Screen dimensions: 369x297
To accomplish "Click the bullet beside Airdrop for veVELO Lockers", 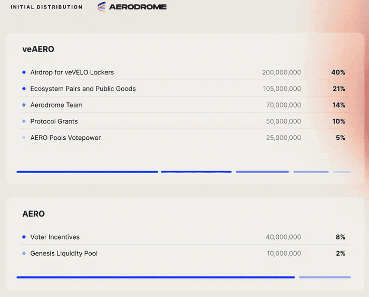I will (x=24, y=72).
